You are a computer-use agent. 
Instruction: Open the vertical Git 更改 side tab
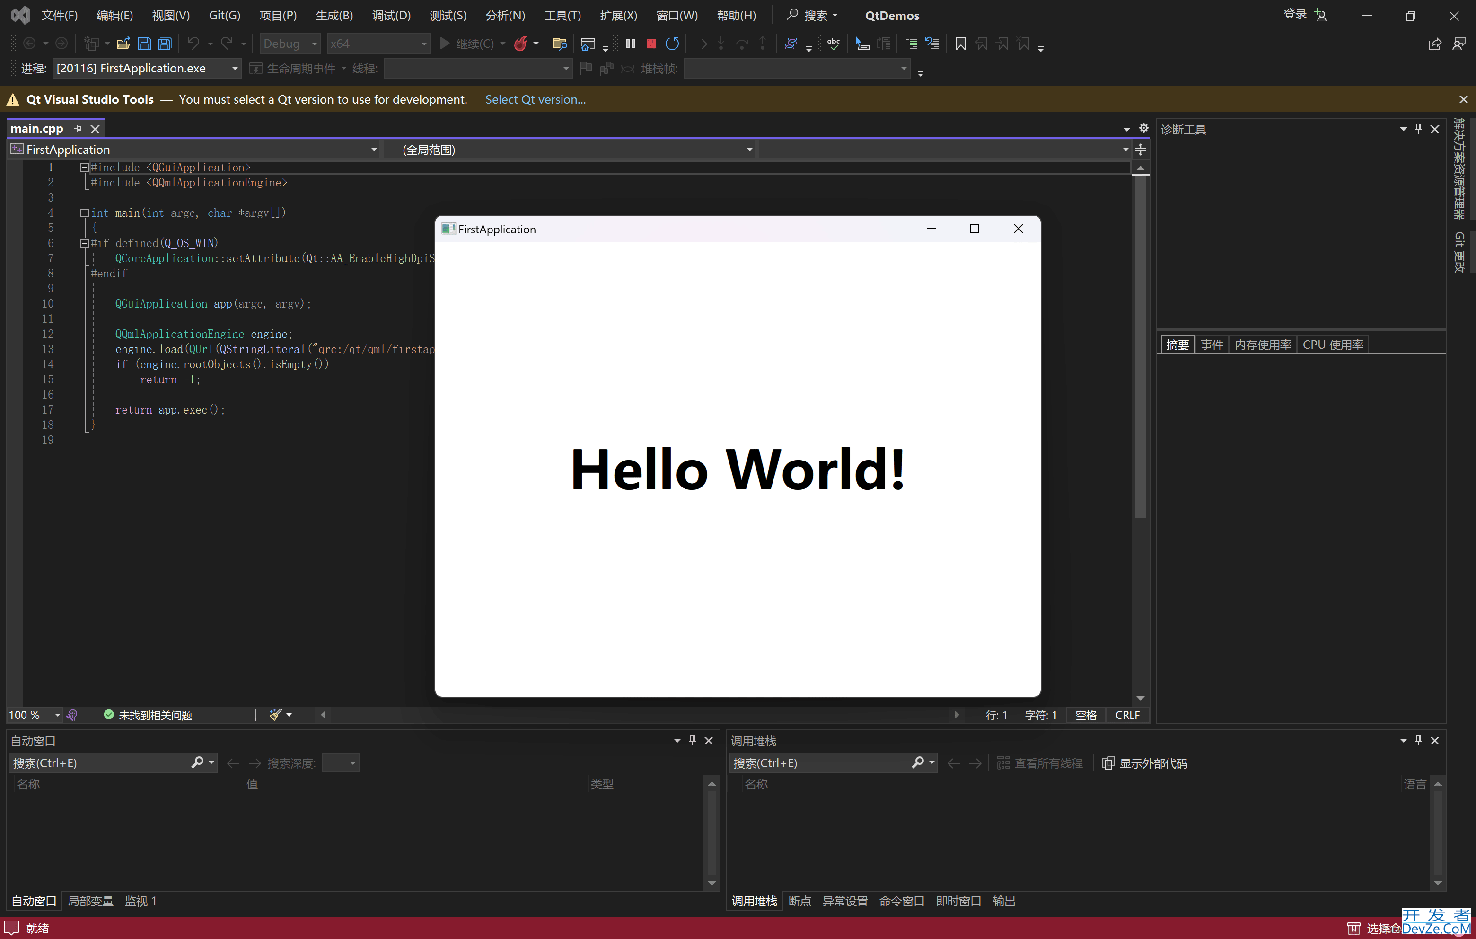click(x=1459, y=252)
